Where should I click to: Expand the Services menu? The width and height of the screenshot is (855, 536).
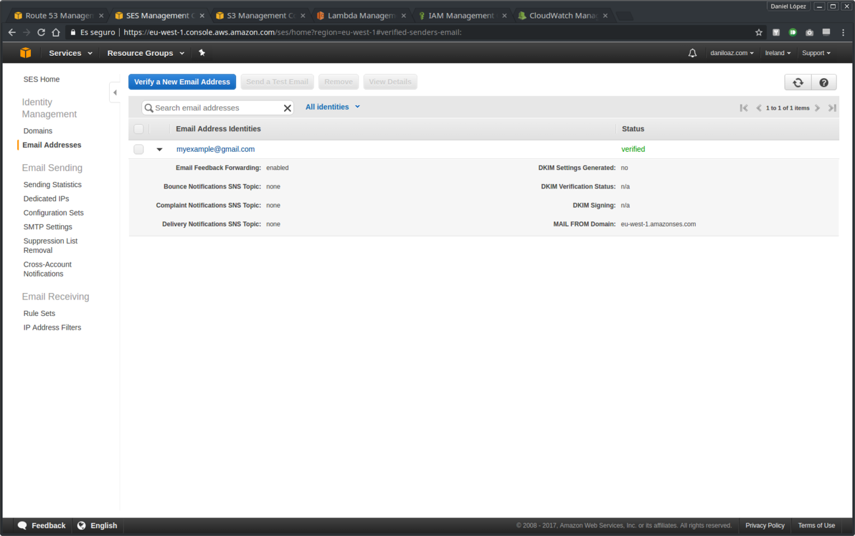70,53
